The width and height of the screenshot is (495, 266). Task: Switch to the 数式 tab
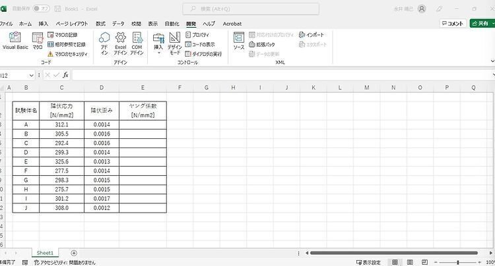coord(100,24)
